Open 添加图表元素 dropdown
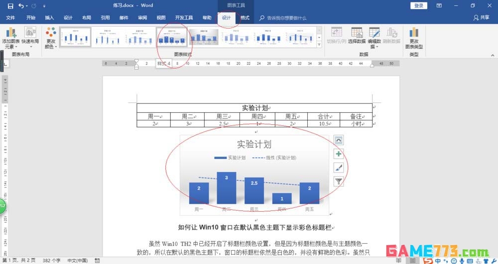 tap(11, 38)
